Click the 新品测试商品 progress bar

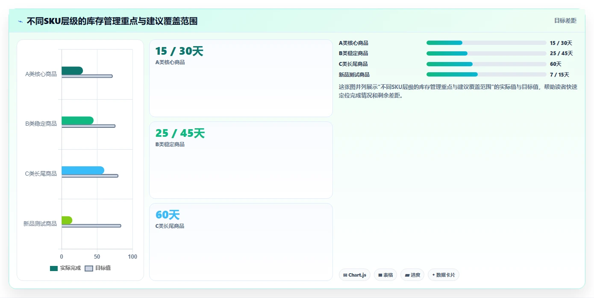(x=486, y=74)
